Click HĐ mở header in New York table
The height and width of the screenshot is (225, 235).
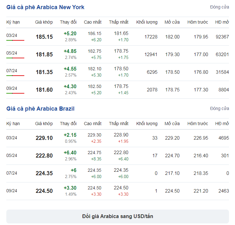point(222,22)
